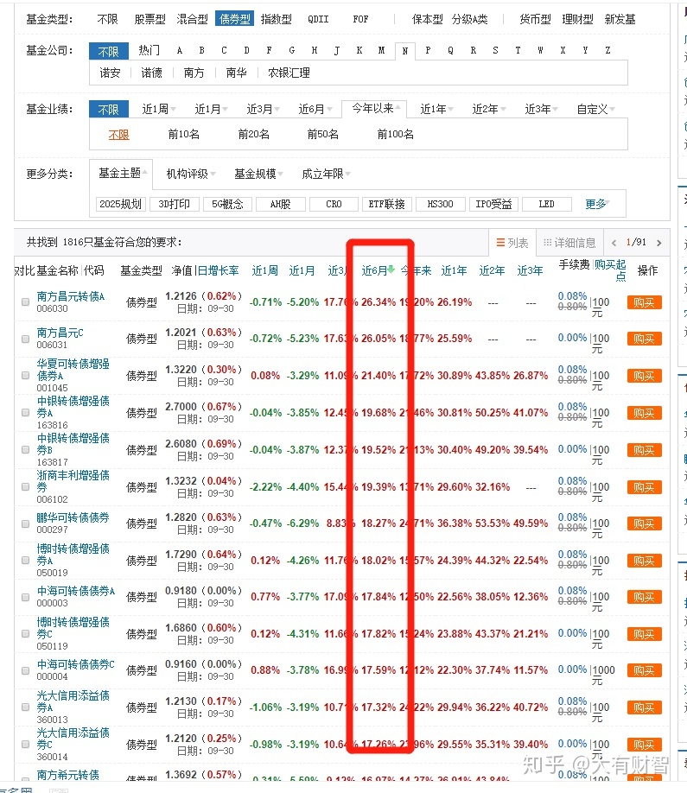Choose the ETF联接 theme tag
Screen dimensions: 687x793
click(387, 204)
